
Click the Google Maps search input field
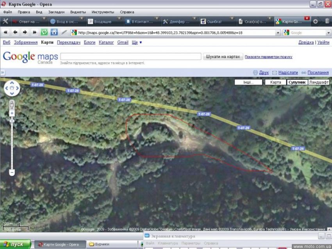(130, 57)
